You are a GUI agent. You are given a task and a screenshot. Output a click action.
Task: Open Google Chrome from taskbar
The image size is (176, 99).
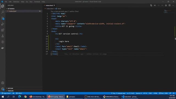pyautogui.click(x=25, y=97)
